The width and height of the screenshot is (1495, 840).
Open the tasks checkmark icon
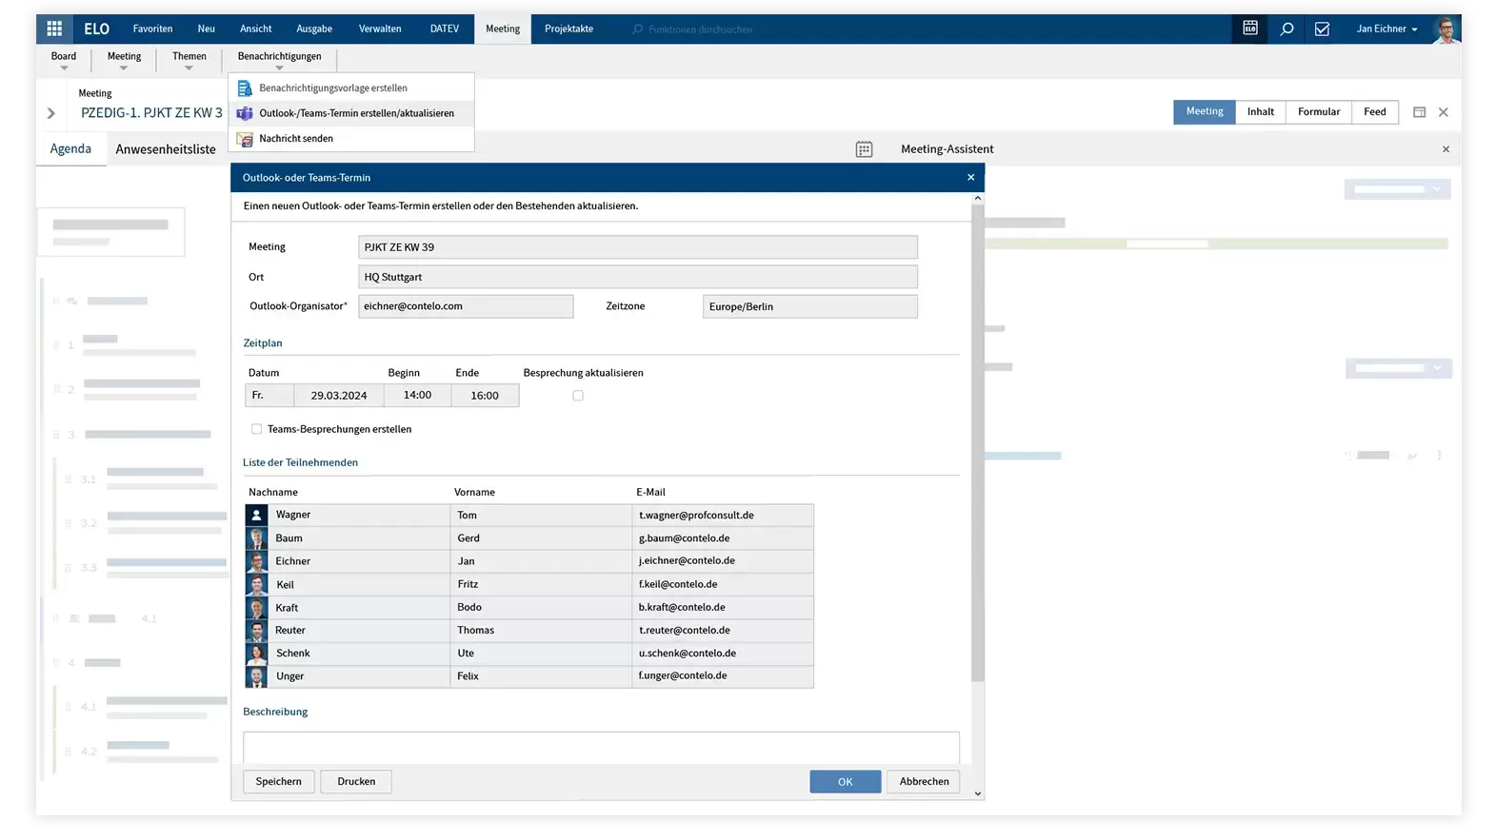pos(1322,29)
